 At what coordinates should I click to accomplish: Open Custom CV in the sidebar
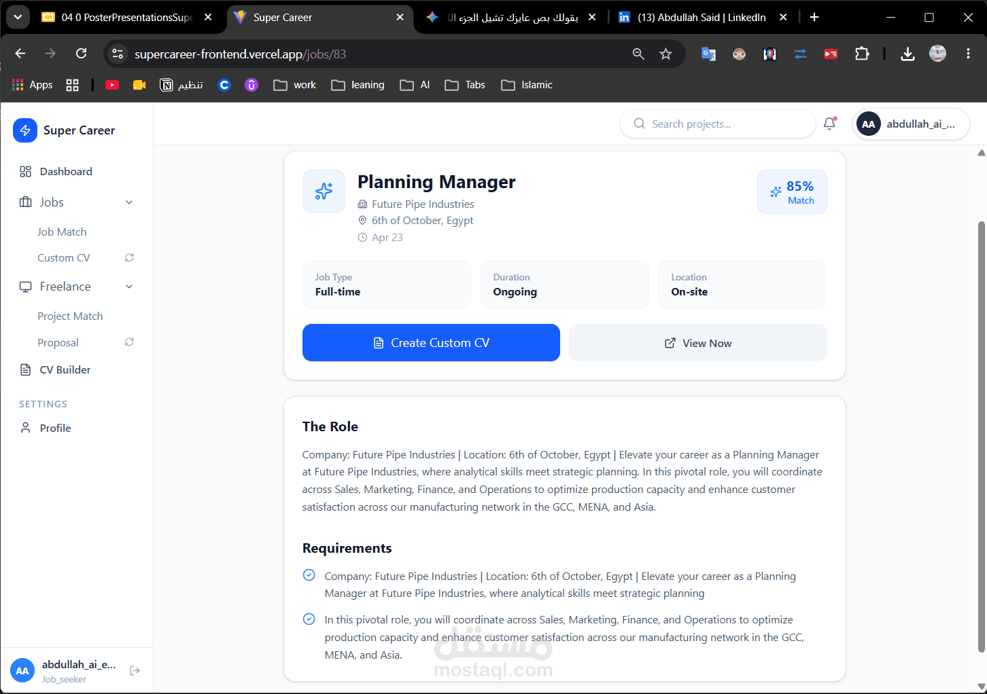coord(64,258)
